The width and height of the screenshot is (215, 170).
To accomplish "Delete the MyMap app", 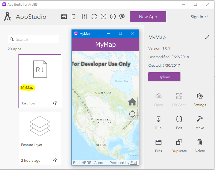I will pos(200,146).
